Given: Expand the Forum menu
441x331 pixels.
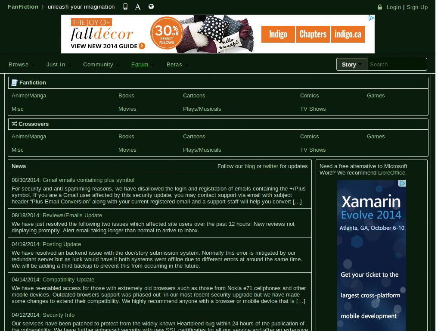Looking at the screenshot, I should (143, 65).
